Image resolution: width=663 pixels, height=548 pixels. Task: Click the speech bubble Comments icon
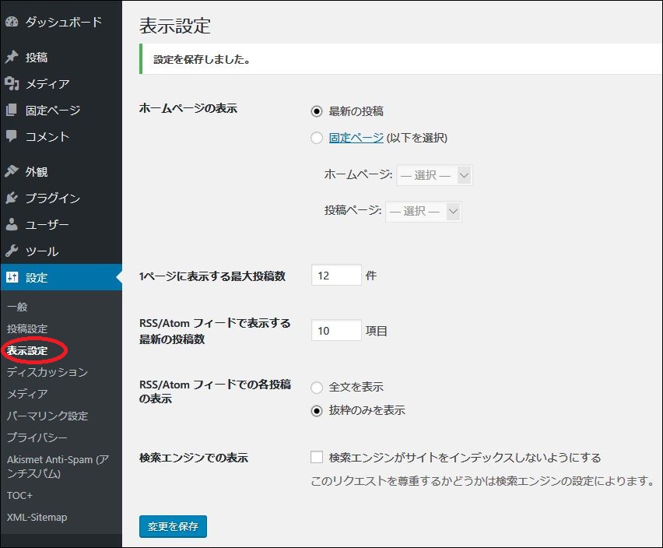pos(12,136)
